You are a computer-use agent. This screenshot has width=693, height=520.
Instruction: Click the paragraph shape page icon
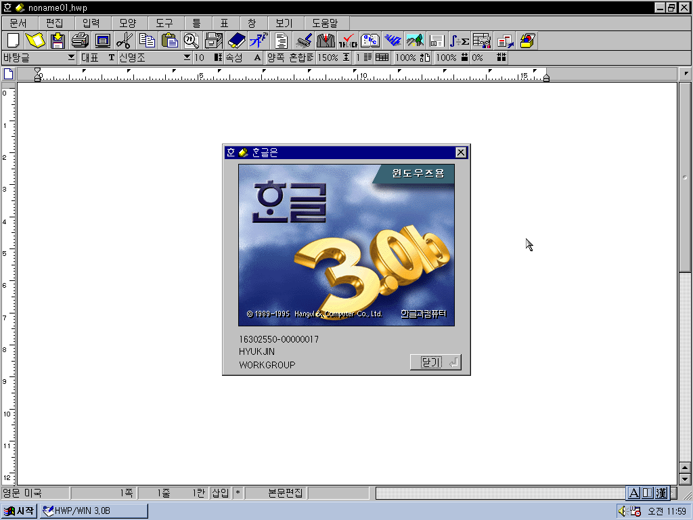pyautogui.click(x=281, y=41)
